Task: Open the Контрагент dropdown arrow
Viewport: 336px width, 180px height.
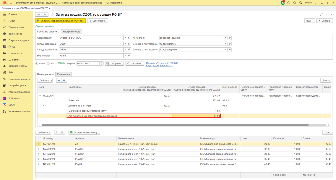Action: point(226,38)
